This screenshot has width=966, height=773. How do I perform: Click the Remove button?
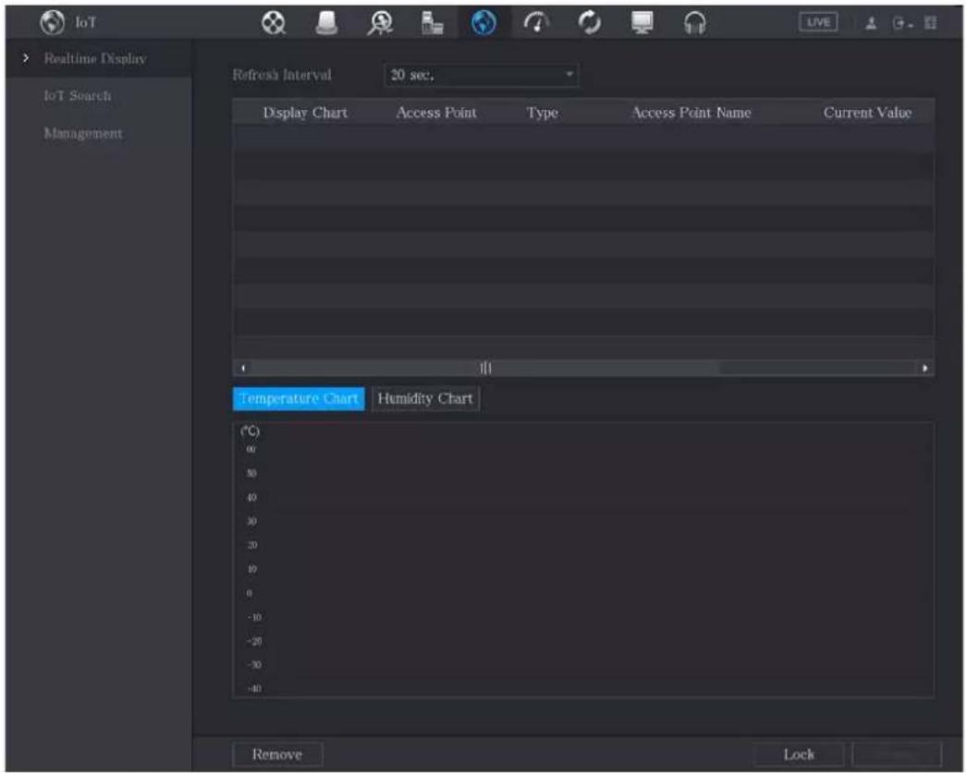277,755
